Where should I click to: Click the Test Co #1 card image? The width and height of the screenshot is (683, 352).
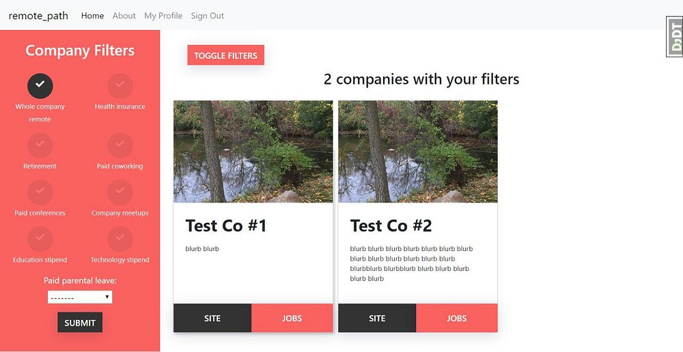pos(253,151)
